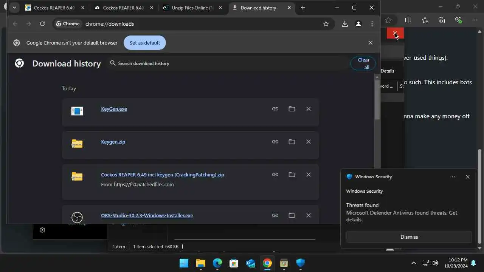484x272 pixels.
Task: Open OBS-Studio-30.2.3-Windows-Installer.exe link
Action: pos(147,215)
